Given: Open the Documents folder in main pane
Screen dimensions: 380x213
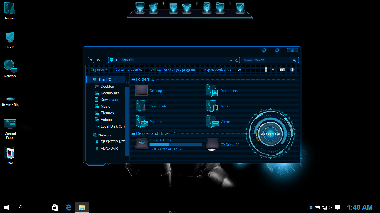Looking at the screenshot, I should tap(222, 91).
